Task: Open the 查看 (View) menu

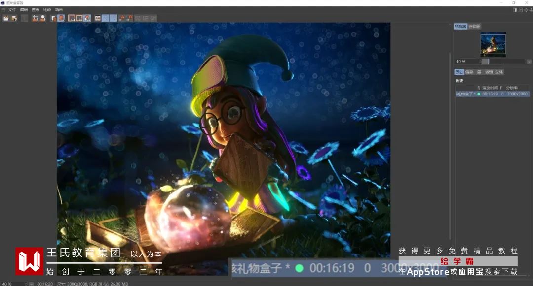Action: pos(36,10)
